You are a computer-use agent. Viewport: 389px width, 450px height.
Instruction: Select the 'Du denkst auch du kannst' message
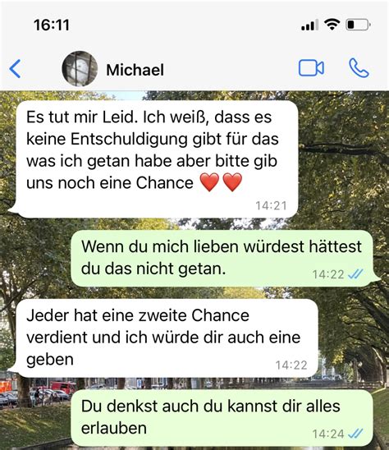coord(222,418)
